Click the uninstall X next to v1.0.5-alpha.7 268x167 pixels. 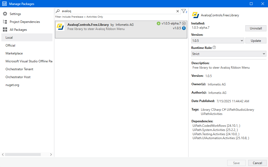(x=184, y=23)
